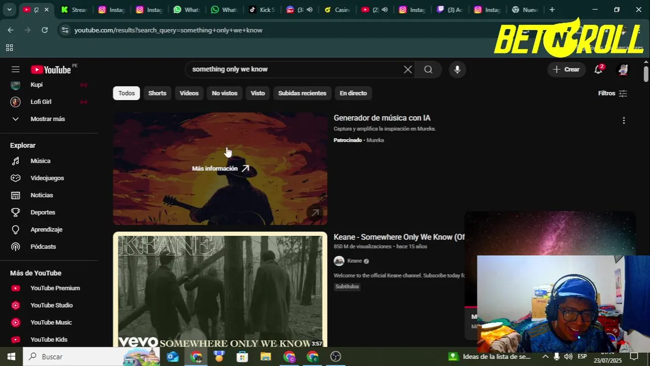Select the En directo chip
This screenshot has height=366, width=650.
click(353, 93)
